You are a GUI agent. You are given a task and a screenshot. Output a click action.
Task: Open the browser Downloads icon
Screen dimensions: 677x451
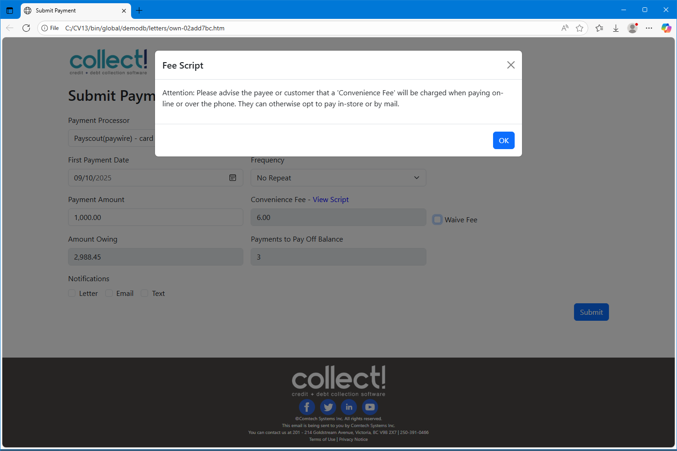[616, 28]
